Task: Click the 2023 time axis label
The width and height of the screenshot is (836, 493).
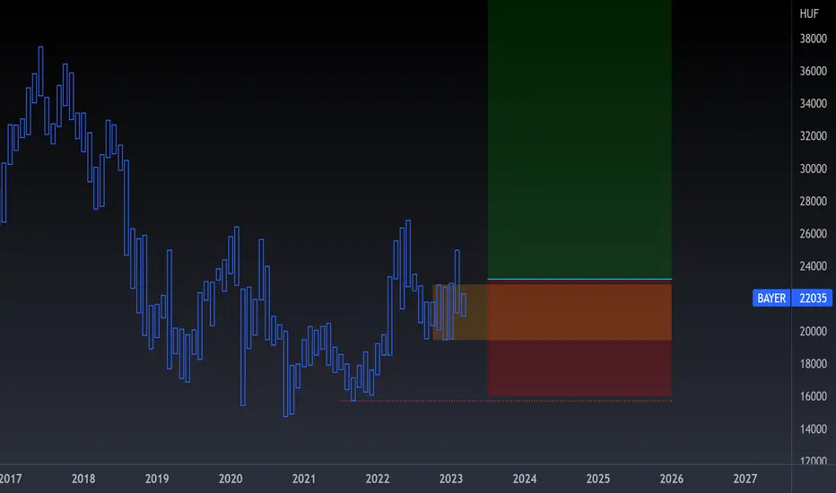Action: pos(451,479)
